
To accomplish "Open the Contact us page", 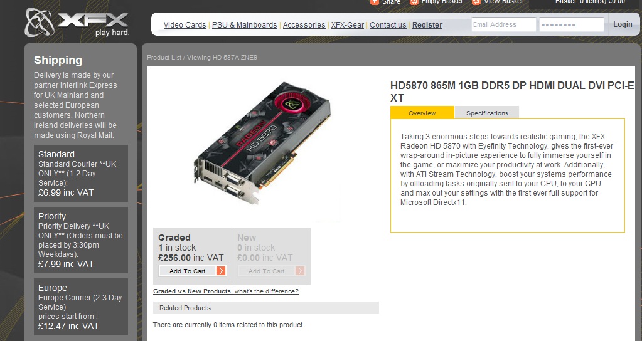I will point(388,25).
